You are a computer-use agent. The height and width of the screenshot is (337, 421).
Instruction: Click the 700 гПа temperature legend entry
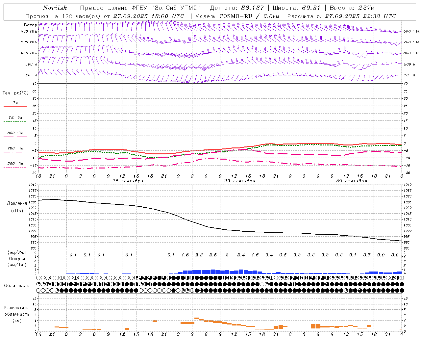point(15,148)
